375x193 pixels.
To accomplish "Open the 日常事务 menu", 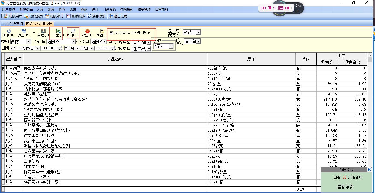I will [x=162, y=10].
